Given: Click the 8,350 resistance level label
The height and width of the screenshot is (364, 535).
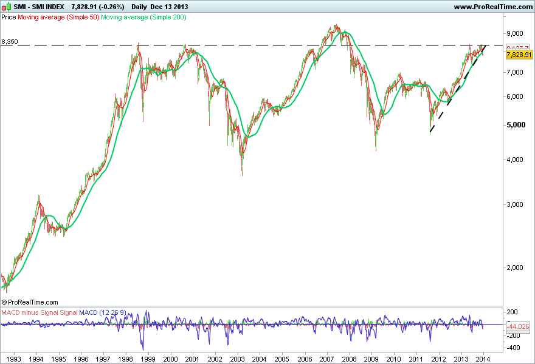Looking at the screenshot, I should [10, 41].
